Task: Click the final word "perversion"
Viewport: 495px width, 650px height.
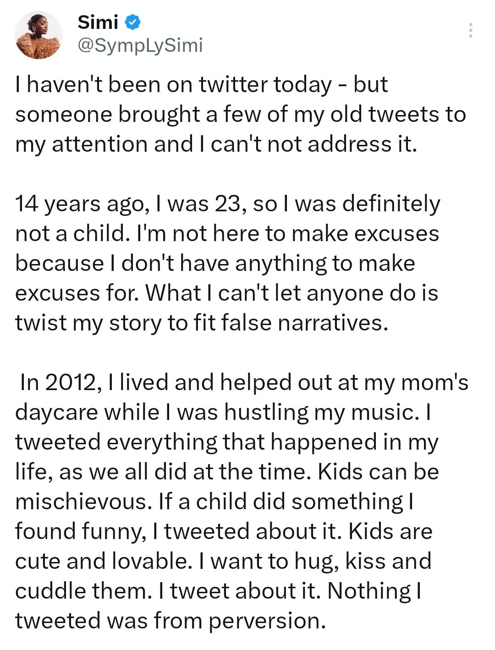Action: (x=267, y=621)
